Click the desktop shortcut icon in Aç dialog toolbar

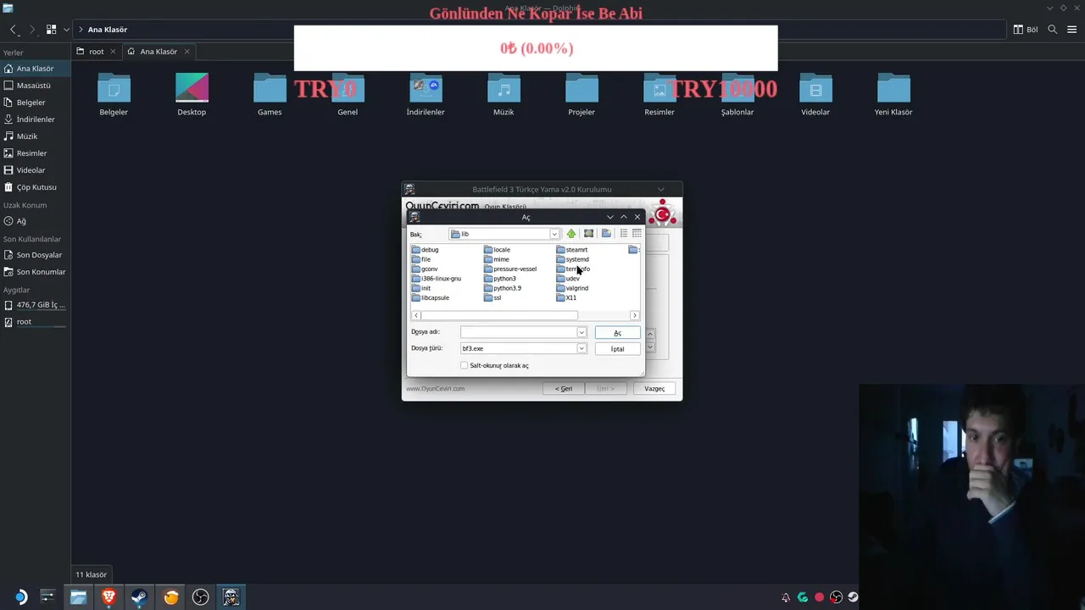click(x=588, y=234)
